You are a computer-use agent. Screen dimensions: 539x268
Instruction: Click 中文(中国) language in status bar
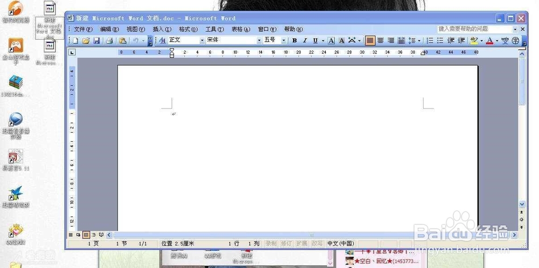click(x=340, y=244)
